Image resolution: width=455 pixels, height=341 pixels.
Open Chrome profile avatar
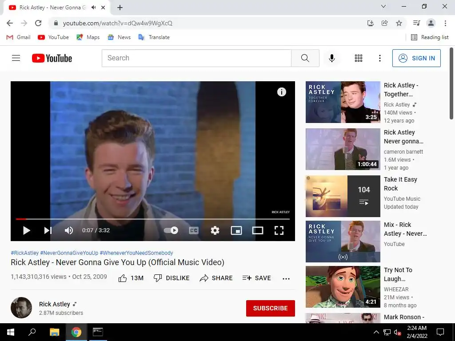point(431,23)
